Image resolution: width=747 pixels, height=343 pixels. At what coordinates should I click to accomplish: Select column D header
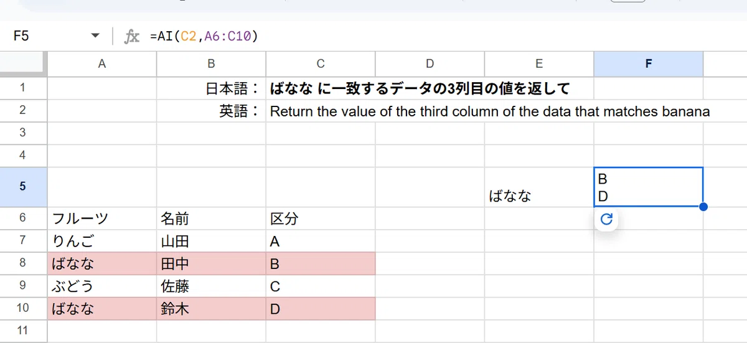point(430,63)
